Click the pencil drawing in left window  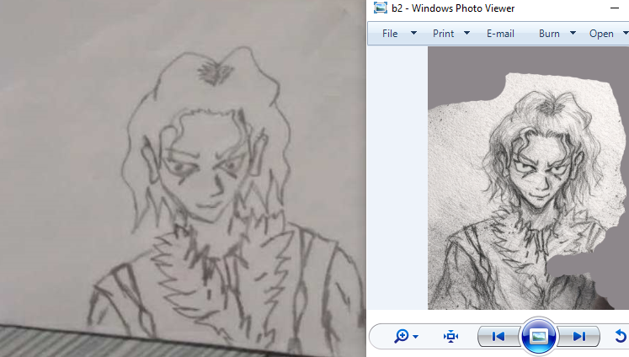(x=183, y=178)
